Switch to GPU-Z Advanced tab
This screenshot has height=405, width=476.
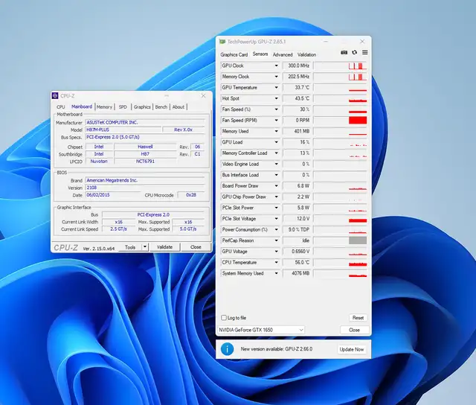coord(283,54)
